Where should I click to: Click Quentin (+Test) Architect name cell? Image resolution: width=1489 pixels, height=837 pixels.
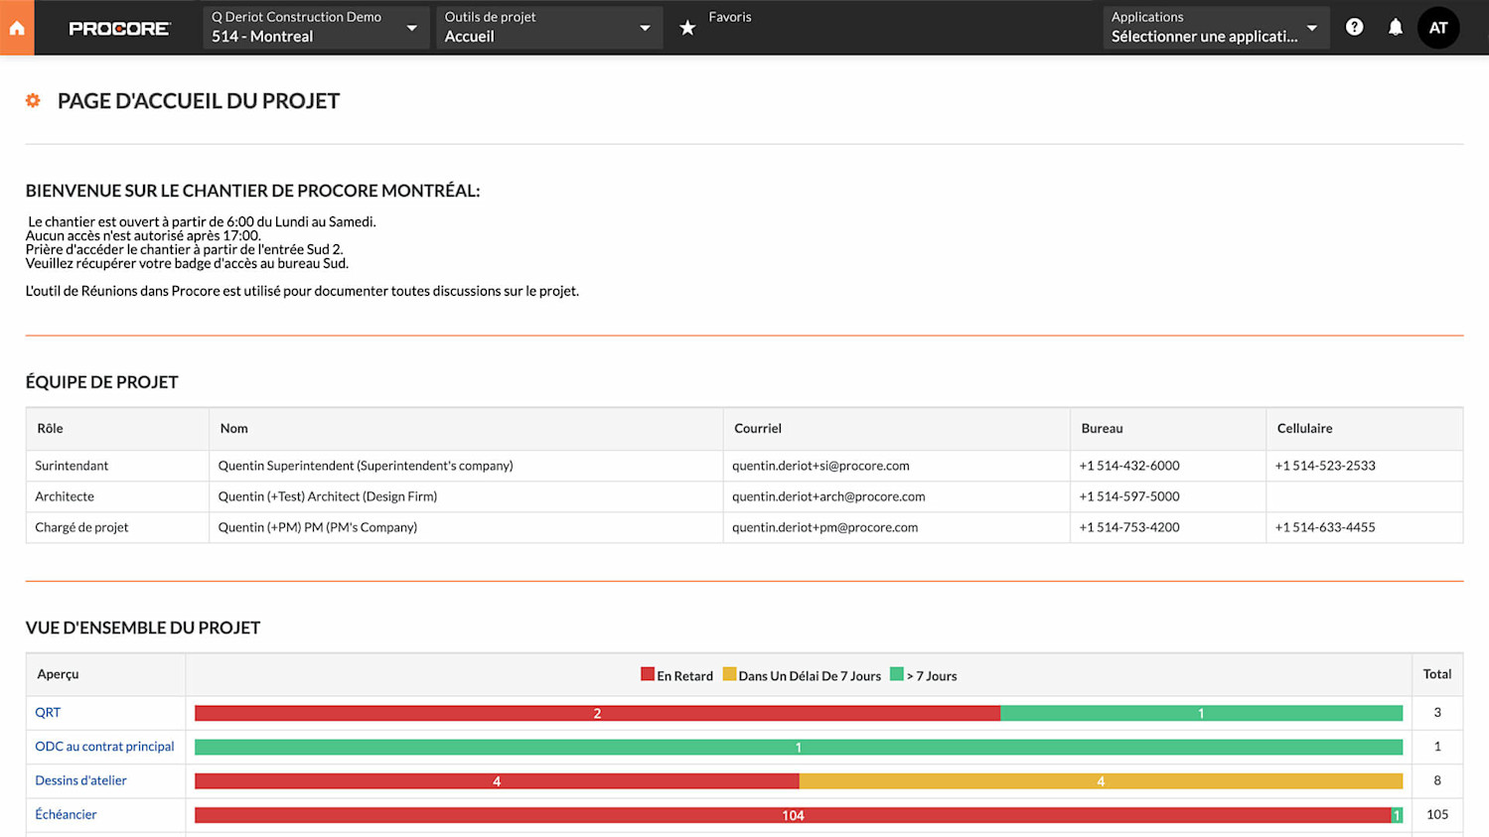tap(466, 496)
